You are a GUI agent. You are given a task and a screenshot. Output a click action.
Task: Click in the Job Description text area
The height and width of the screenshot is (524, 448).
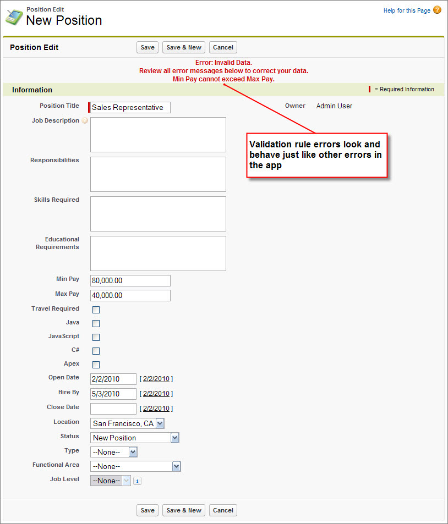tap(159, 135)
